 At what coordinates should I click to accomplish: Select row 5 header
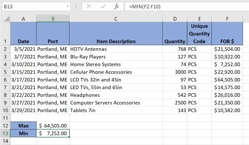pyautogui.click(x=5, y=72)
